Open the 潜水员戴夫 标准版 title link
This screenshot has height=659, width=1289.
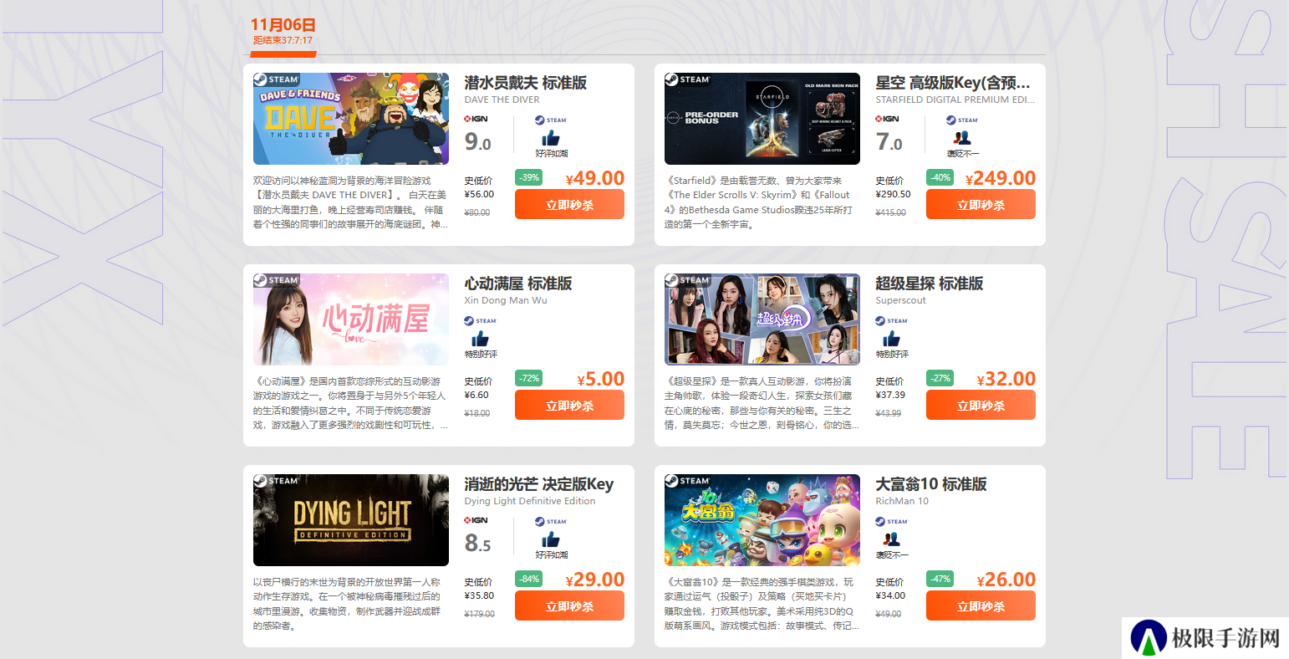point(526,83)
